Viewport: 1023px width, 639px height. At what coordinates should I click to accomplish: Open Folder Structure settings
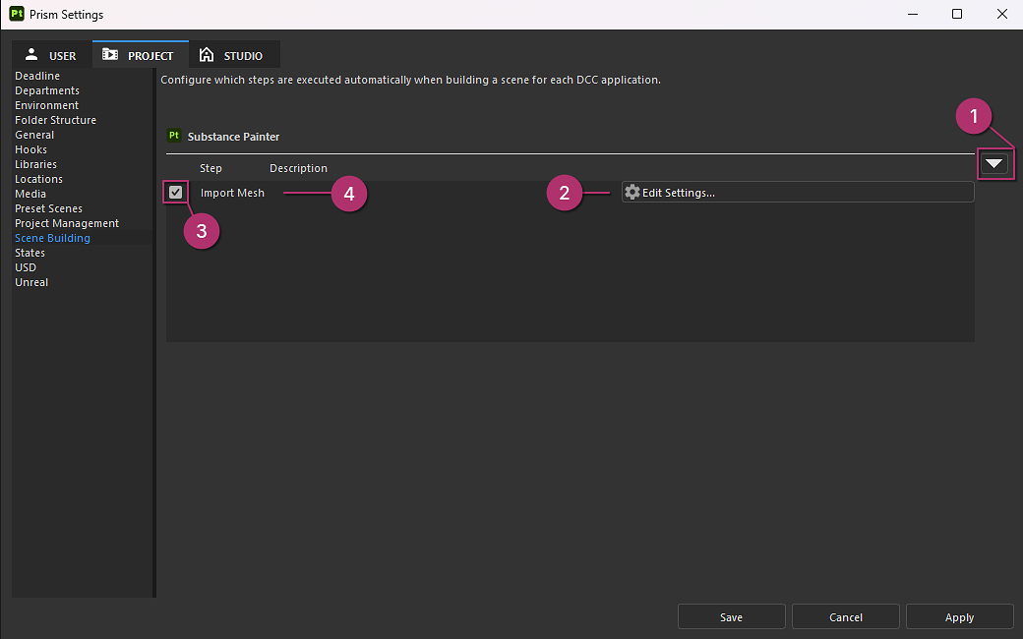coord(55,120)
